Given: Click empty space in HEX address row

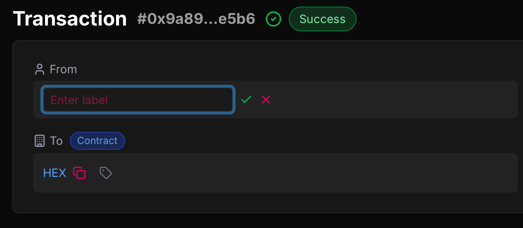Looking at the screenshot, I should click(314, 173).
